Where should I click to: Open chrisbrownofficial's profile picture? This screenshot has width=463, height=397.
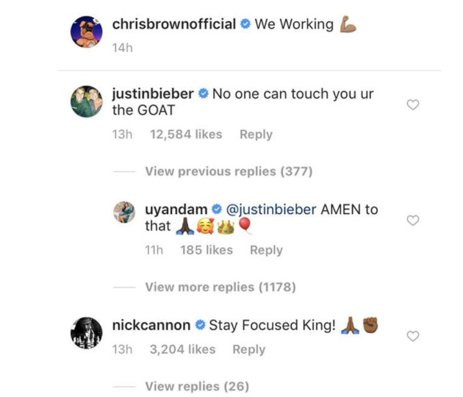(87, 34)
